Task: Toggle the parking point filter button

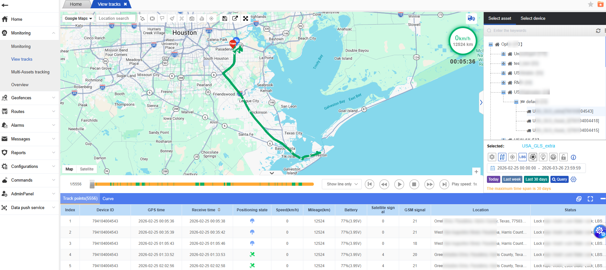Action: pyautogui.click(x=543, y=157)
